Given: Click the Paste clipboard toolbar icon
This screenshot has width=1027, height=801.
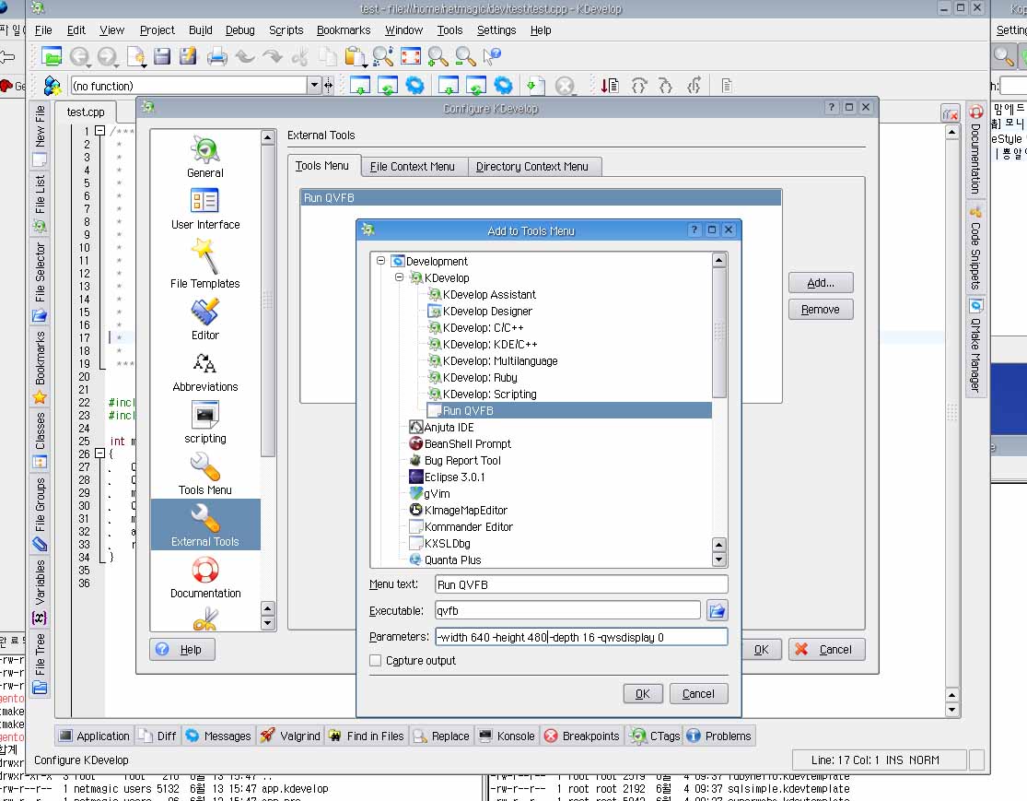Looking at the screenshot, I should (355, 56).
